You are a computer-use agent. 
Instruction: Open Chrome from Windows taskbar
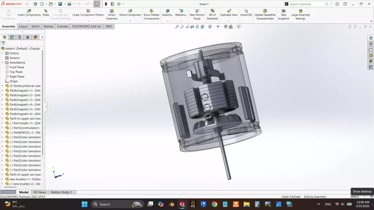[x=214, y=204]
